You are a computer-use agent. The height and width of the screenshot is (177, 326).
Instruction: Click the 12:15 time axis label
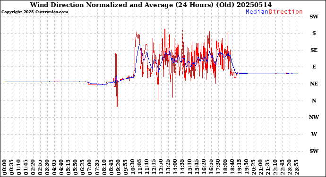[x=154, y=167]
